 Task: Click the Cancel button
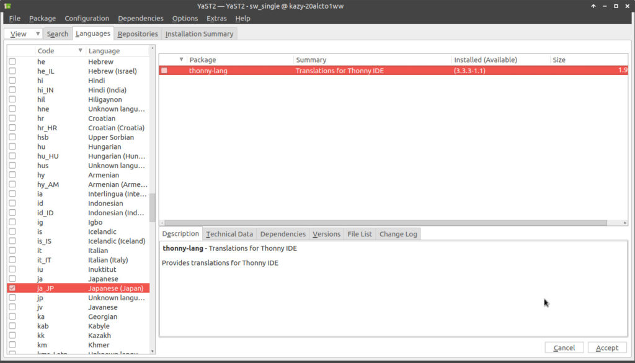[564, 348]
